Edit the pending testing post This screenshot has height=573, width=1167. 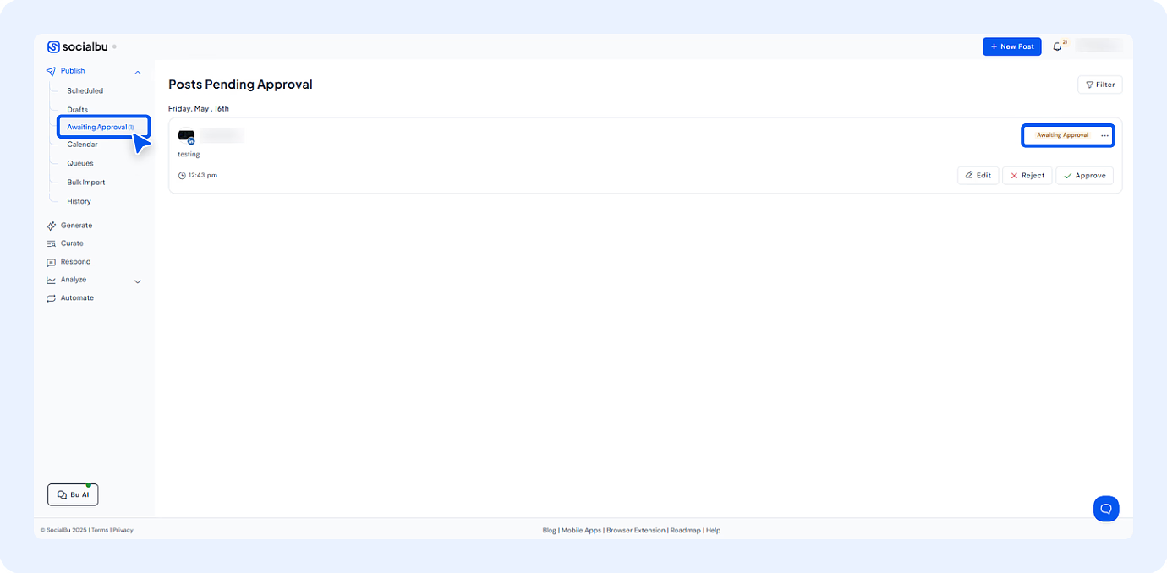(978, 176)
